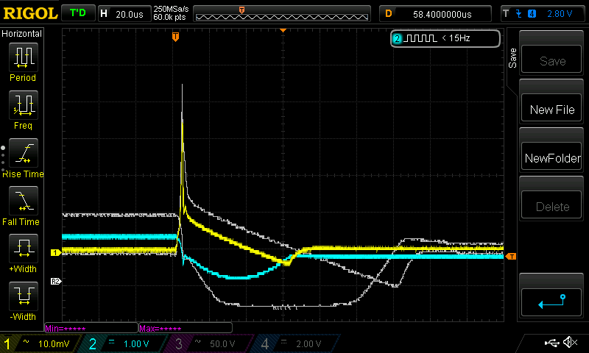Screen dimensions: 589x353
Task: Click the New File button
Action: tap(551, 107)
